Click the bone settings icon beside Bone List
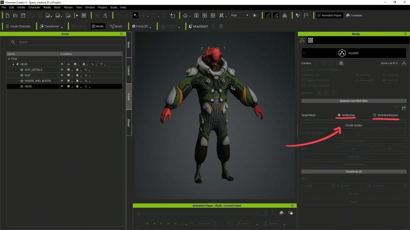This screenshot has height=230, width=410. tap(404, 63)
